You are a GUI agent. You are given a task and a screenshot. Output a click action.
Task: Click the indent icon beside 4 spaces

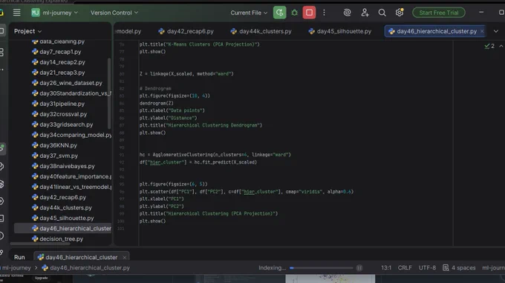click(446, 267)
